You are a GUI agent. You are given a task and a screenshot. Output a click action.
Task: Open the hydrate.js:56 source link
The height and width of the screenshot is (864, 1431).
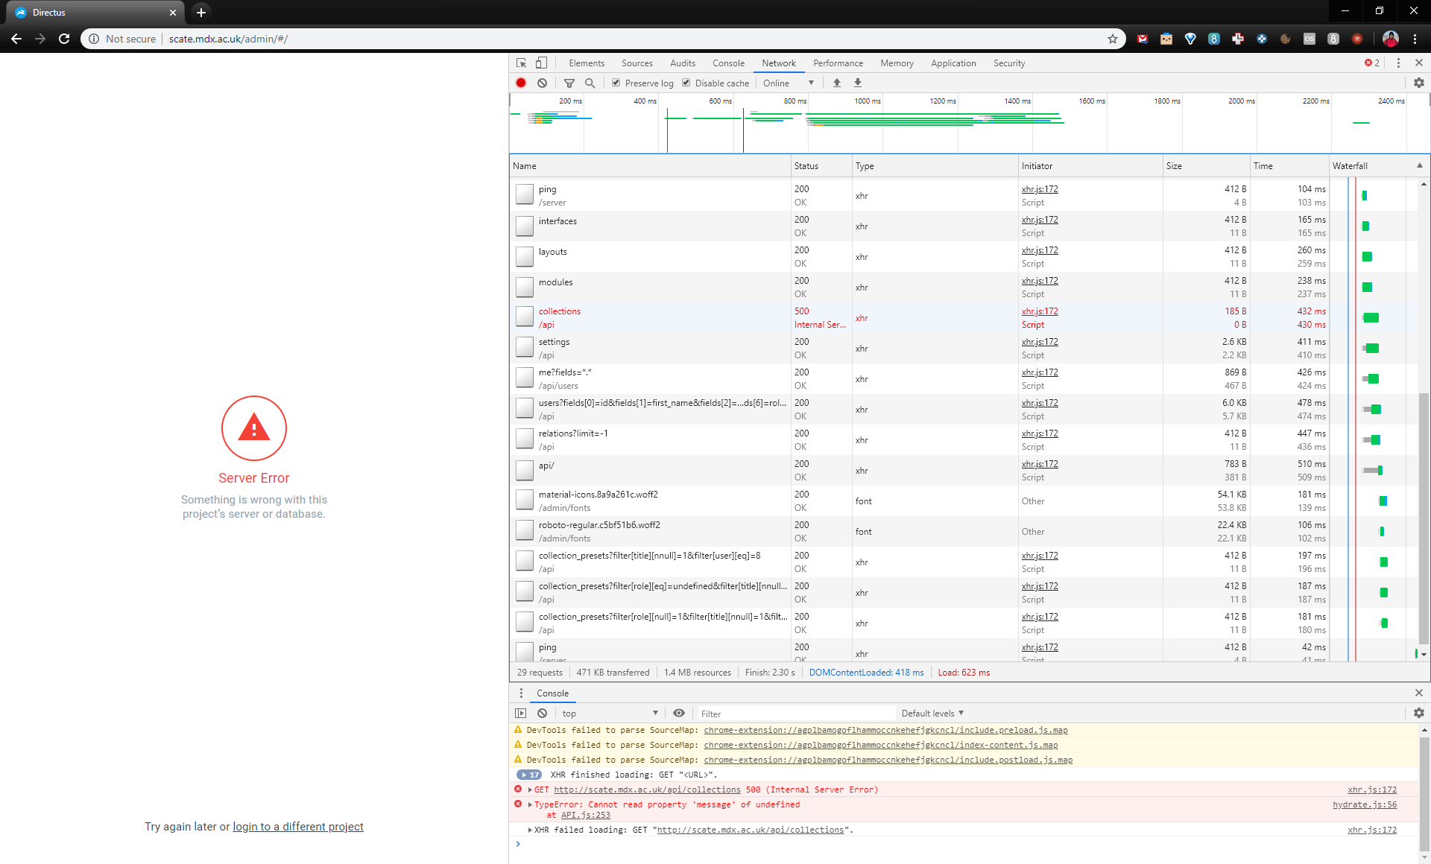click(x=1365, y=804)
